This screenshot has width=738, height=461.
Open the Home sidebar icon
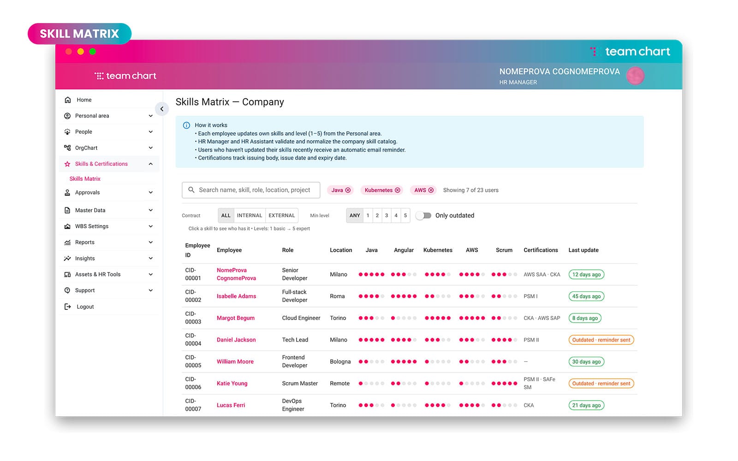(68, 100)
